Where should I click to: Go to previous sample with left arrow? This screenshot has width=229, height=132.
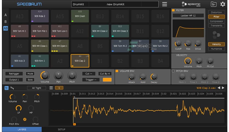pyautogui.click(x=219, y=88)
